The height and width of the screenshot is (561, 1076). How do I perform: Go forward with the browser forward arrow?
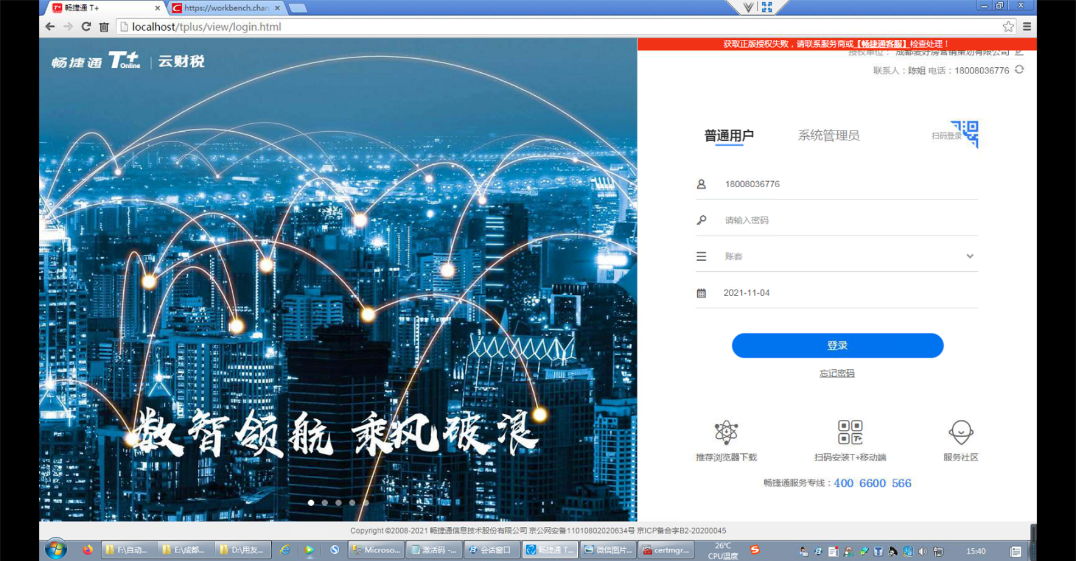point(68,26)
